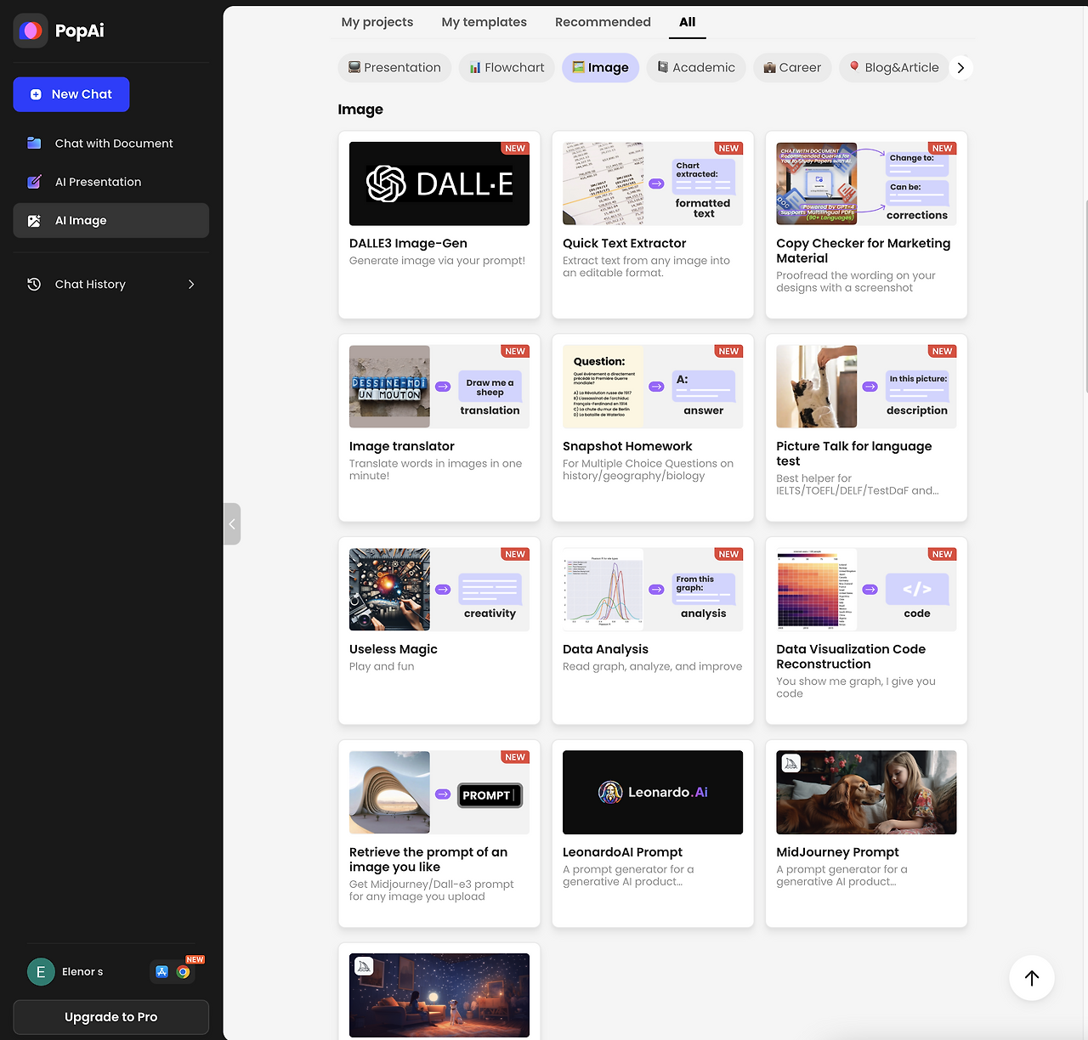Screen dimensions: 1088x1040
Task: Open the LeonardoAI Prompt template title
Action: [x=622, y=852]
